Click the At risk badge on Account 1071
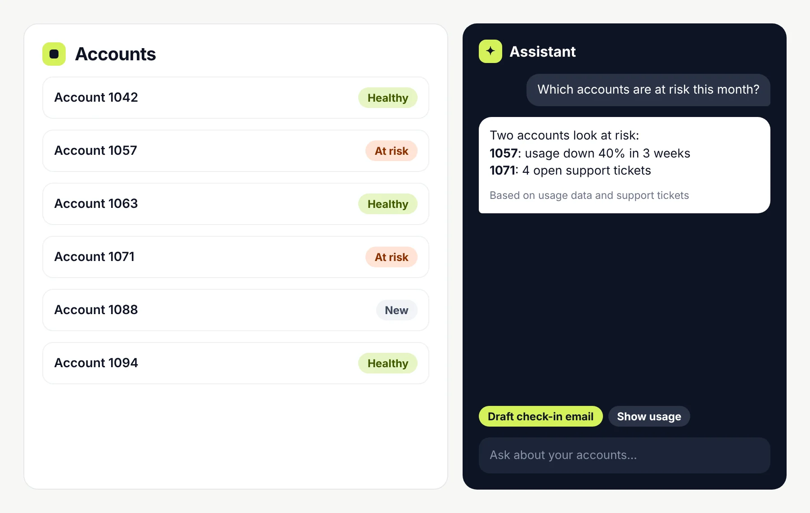Screen dimensions: 810x513 (391, 257)
